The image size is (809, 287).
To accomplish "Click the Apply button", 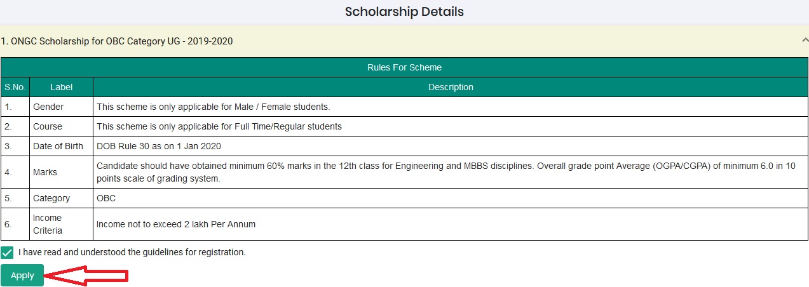I will [x=22, y=276].
